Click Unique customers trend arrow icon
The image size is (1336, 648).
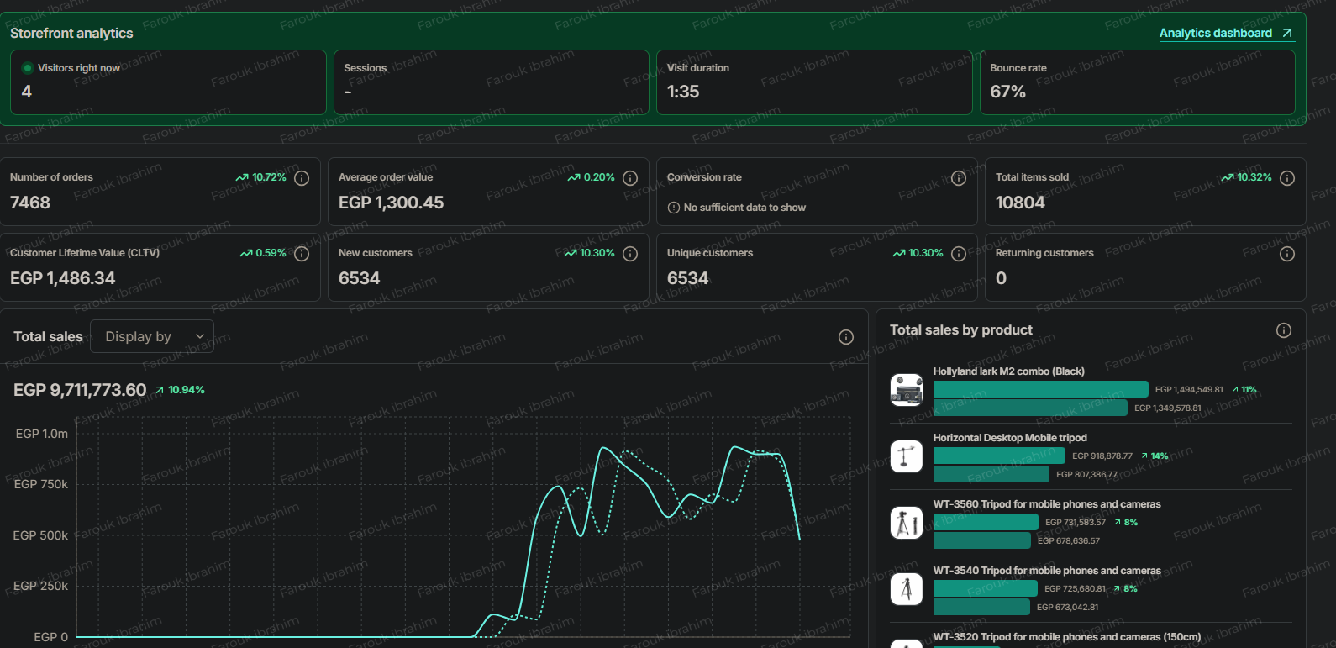click(899, 253)
